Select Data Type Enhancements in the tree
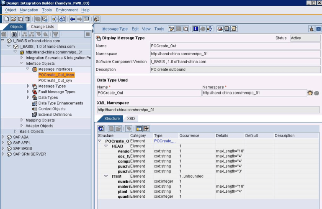 click(x=61, y=103)
